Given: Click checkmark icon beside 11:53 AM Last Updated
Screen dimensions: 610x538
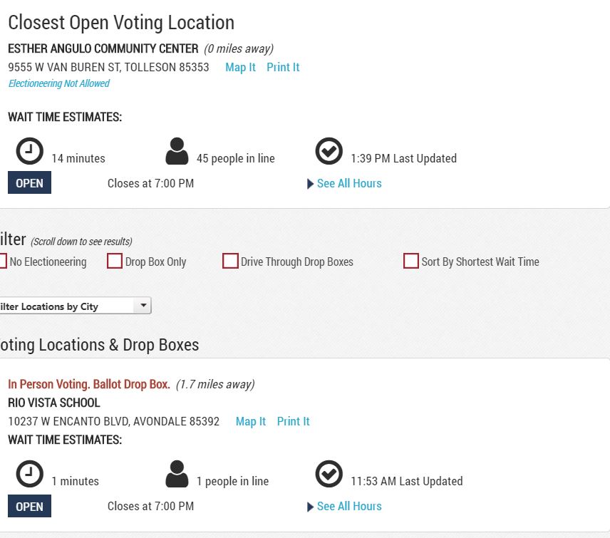Looking at the screenshot, I should (329, 474).
